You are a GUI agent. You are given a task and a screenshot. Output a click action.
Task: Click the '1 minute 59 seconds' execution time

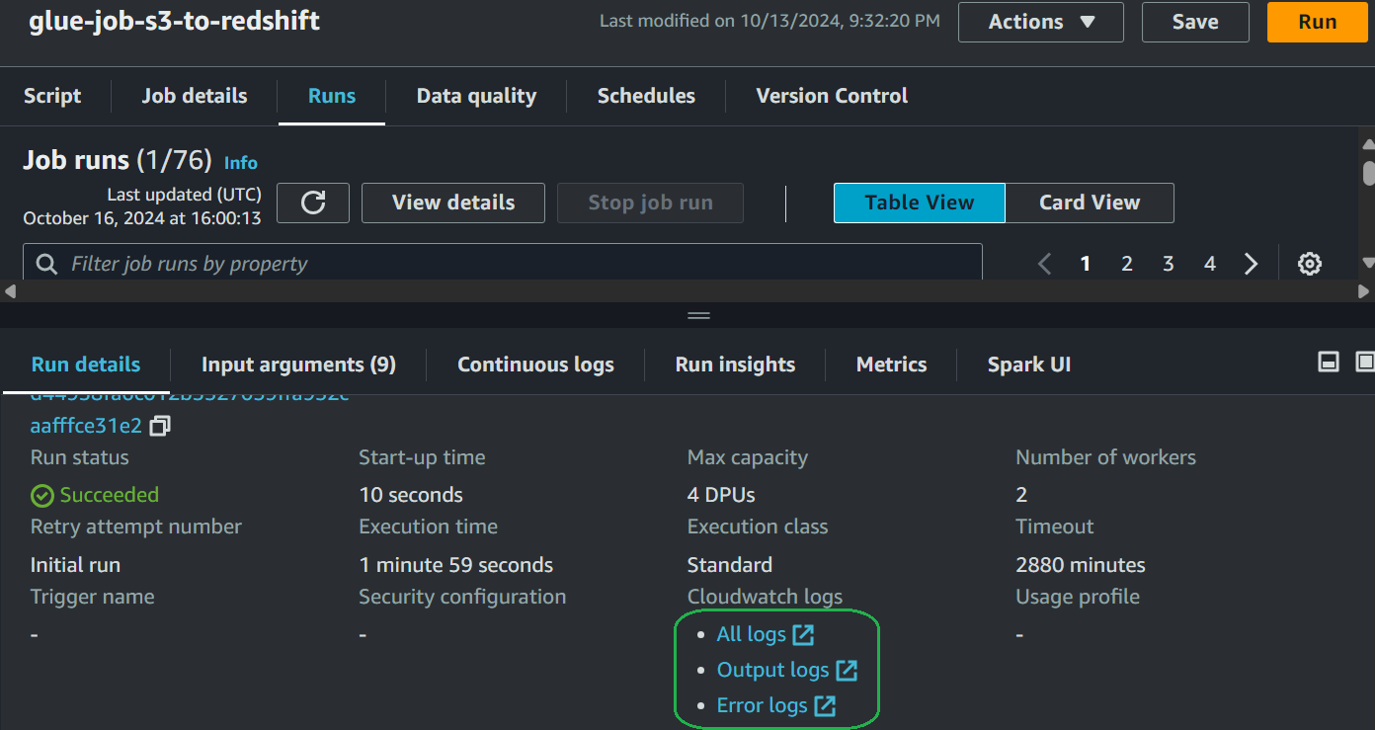click(456, 565)
